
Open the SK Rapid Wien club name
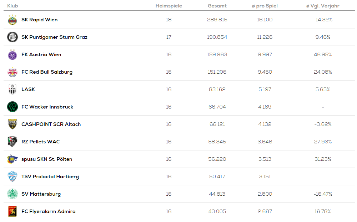[x=39, y=20]
